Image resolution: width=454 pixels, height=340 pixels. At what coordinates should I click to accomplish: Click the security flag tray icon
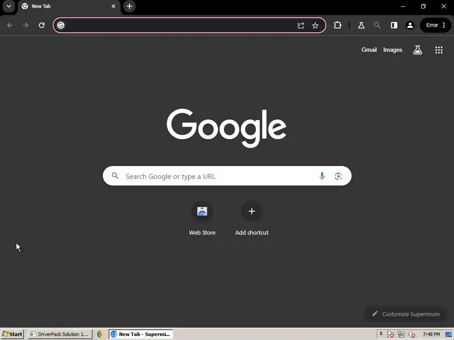(390, 334)
